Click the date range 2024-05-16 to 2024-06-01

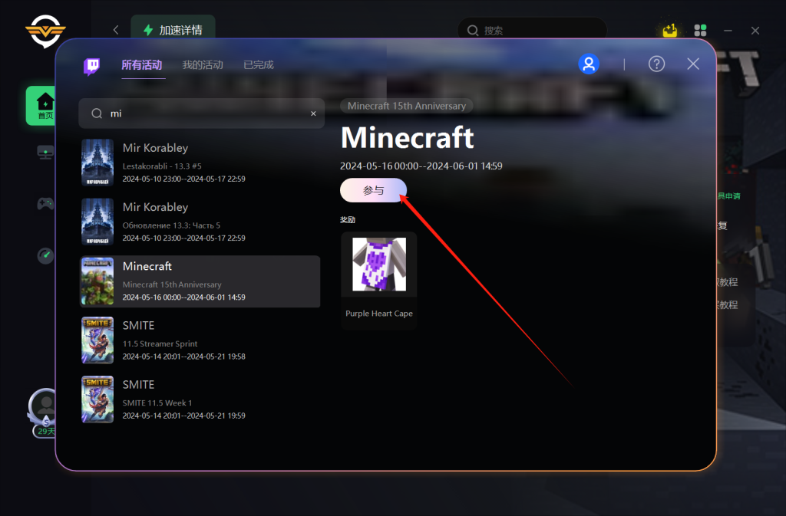tap(421, 166)
